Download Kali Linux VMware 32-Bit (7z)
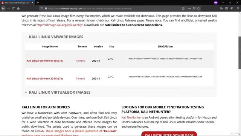This screenshot has height=136, width=241. (44, 79)
